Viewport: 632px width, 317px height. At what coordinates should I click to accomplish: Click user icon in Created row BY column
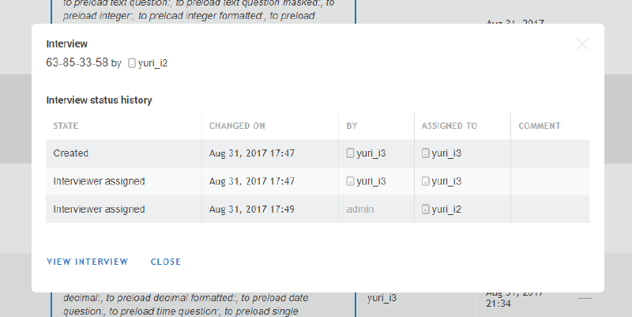350,153
